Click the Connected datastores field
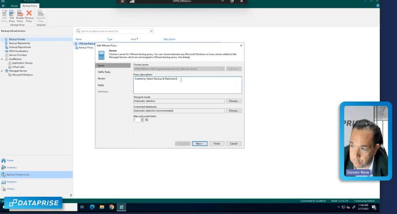Viewport: 397px width, 214px height. click(x=179, y=110)
